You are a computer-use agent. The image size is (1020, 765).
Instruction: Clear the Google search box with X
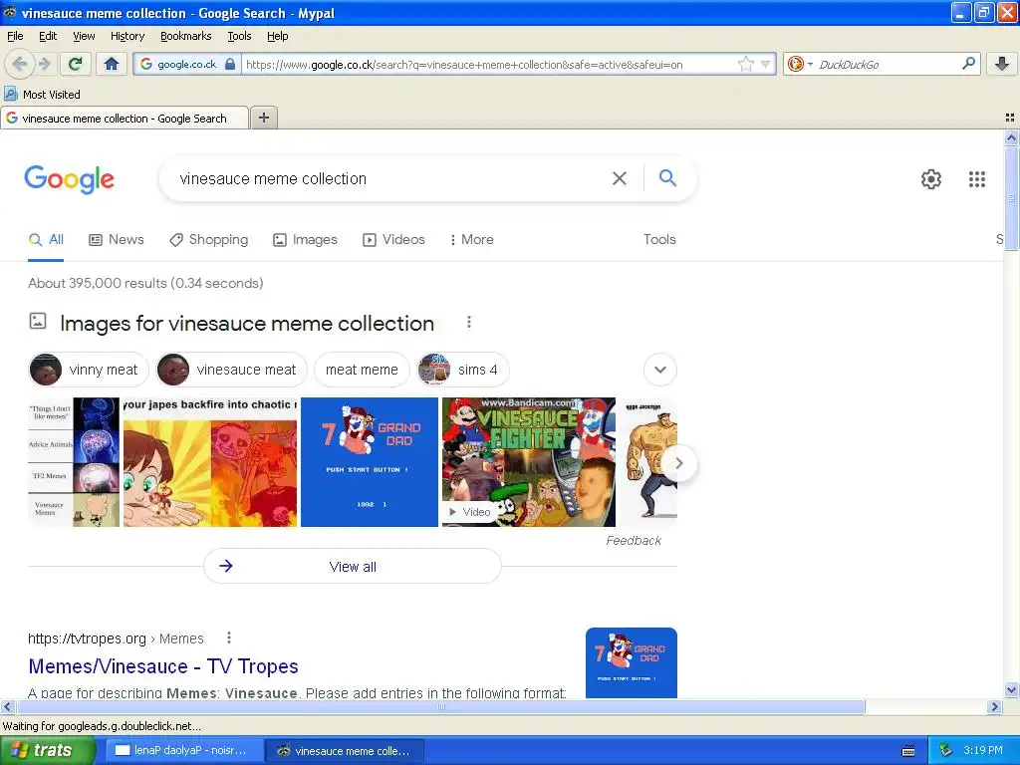tap(620, 178)
